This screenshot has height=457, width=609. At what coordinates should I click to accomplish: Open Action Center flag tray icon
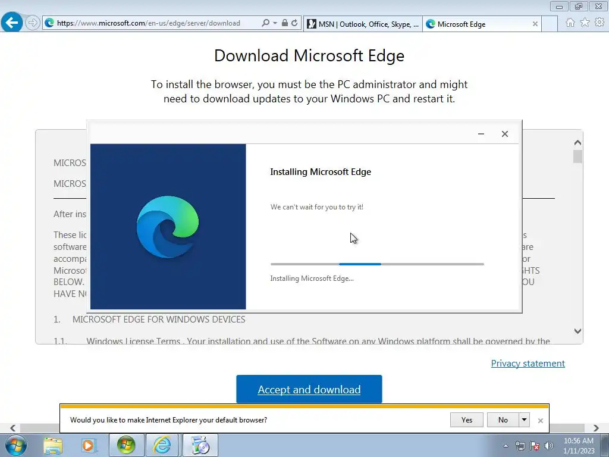point(535,446)
